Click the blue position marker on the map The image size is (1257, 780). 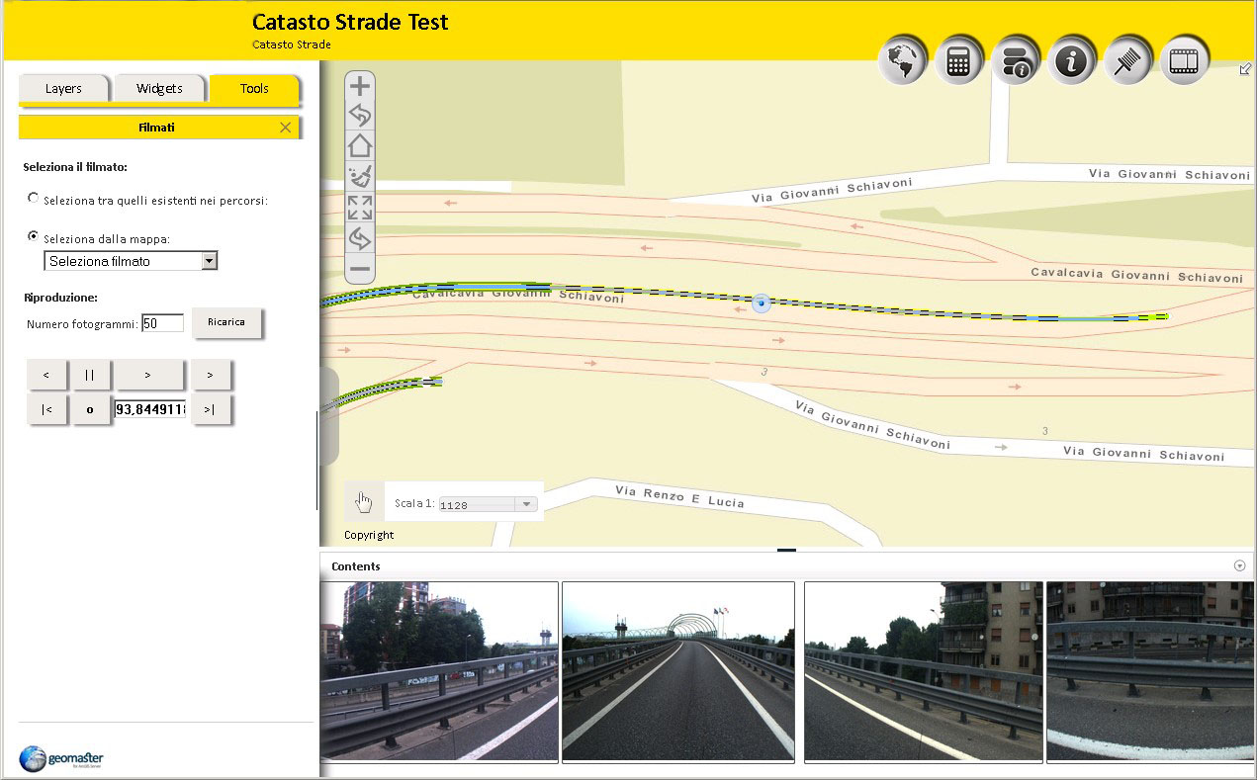click(761, 303)
